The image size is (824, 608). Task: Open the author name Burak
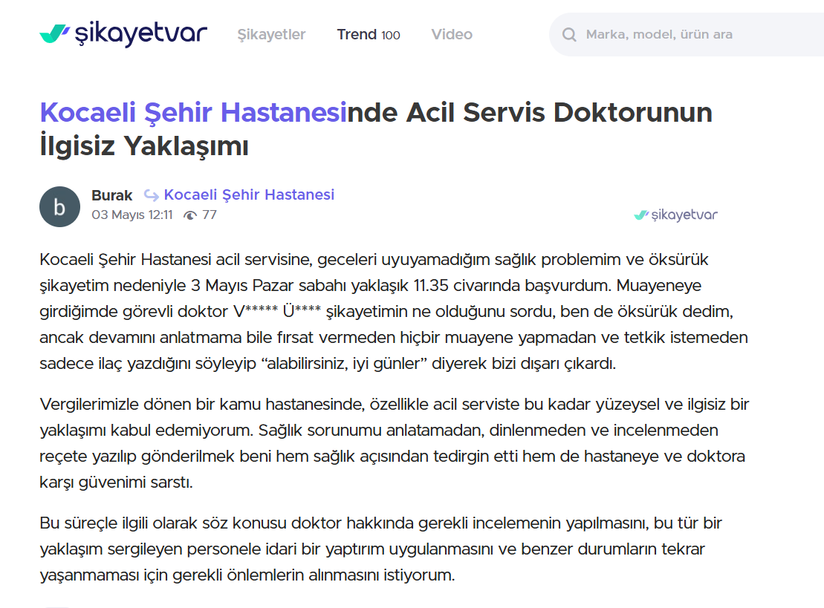point(112,195)
